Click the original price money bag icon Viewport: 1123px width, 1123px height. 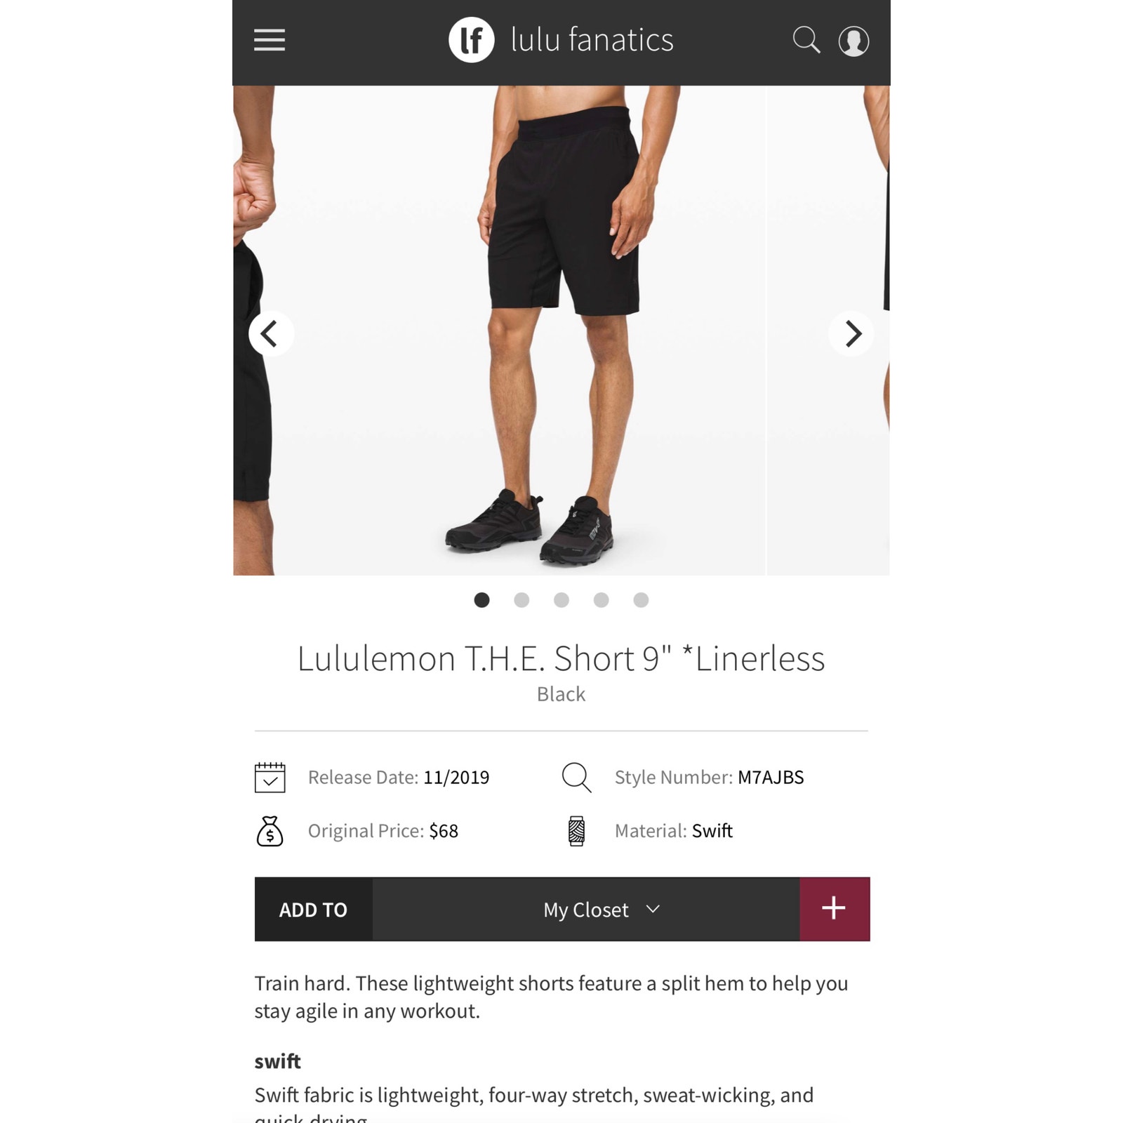click(x=270, y=831)
